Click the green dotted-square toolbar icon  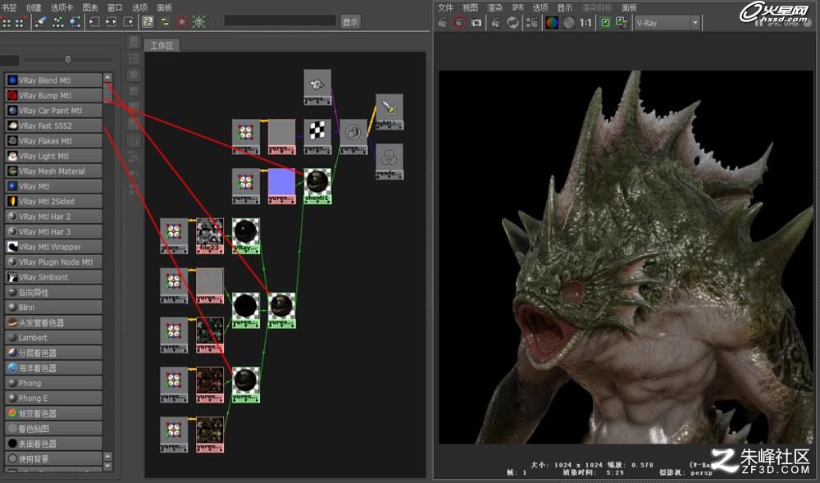click(198, 22)
